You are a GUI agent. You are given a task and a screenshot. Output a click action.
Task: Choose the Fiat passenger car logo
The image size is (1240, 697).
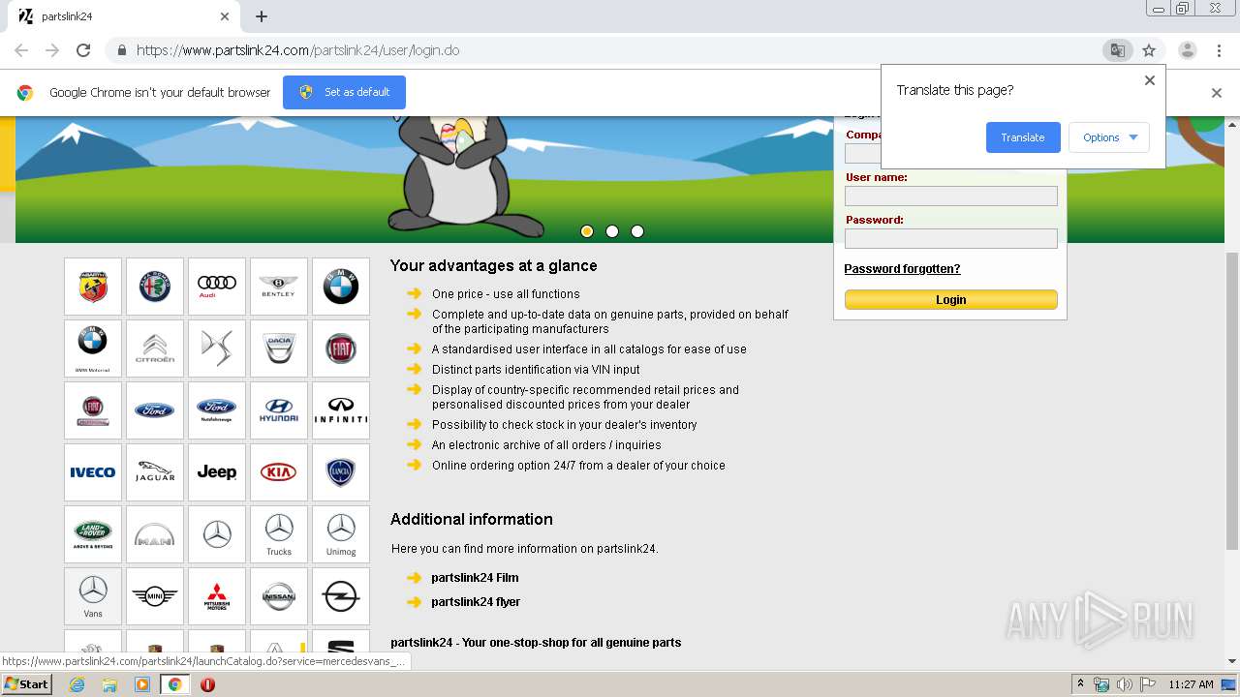341,348
